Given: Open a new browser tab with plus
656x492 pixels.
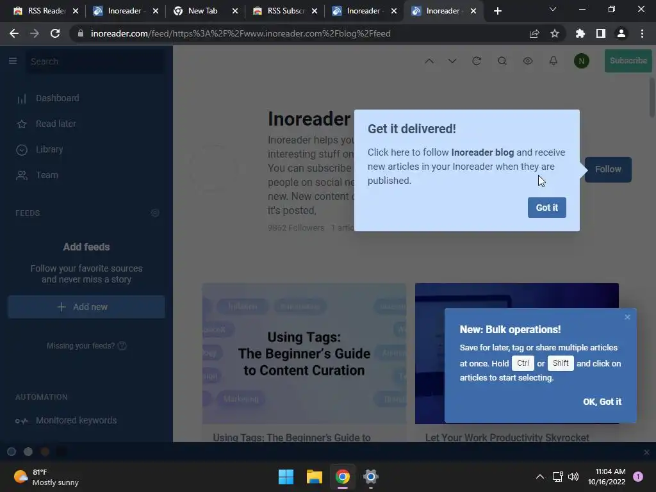Looking at the screenshot, I should coord(497,11).
